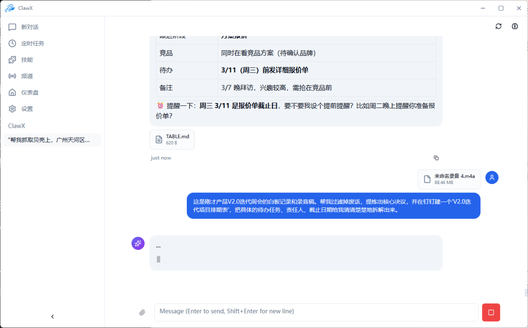Close the ClawX window
Screen dimensions: 528x328
click(519, 8)
